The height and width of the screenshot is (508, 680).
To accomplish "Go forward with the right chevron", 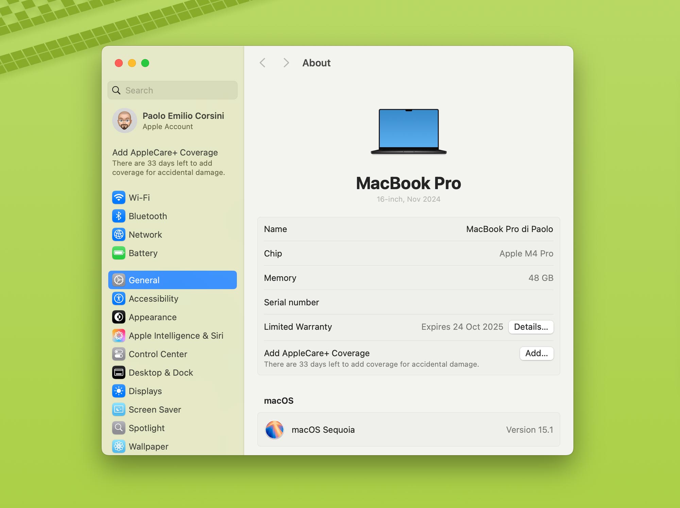I will click(x=286, y=63).
